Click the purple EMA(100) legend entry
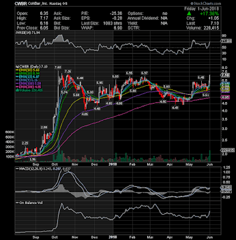Image resolution: width=236 pixels, height=240 pixels. click(x=29, y=83)
